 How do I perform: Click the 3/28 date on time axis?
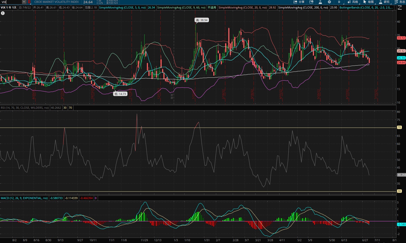pyautogui.click(x=270, y=240)
